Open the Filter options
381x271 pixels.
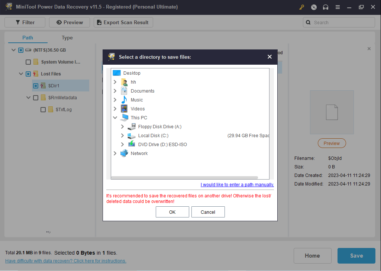[x=25, y=22]
